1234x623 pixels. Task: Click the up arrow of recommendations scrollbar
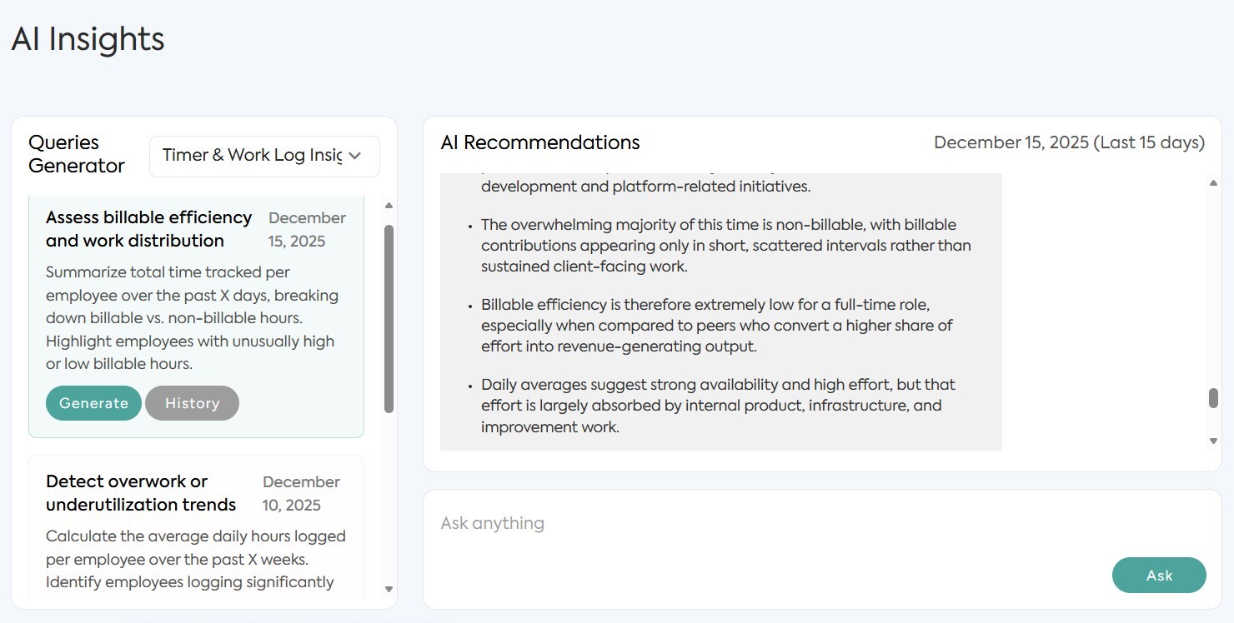click(x=1213, y=183)
